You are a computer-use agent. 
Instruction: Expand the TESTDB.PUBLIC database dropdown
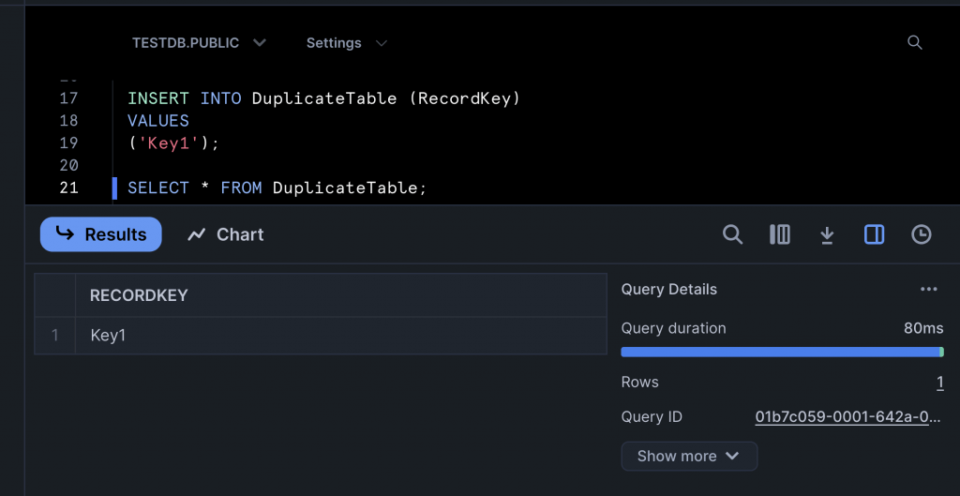pyautogui.click(x=199, y=43)
